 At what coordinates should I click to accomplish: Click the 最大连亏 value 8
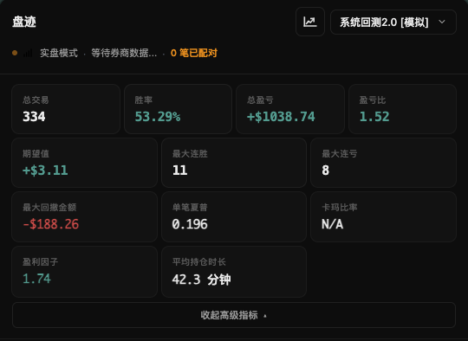tap(326, 170)
